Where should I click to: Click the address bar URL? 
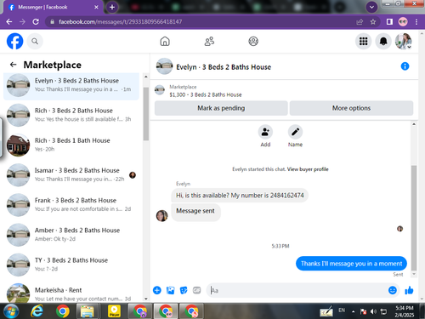click(121, 22)
